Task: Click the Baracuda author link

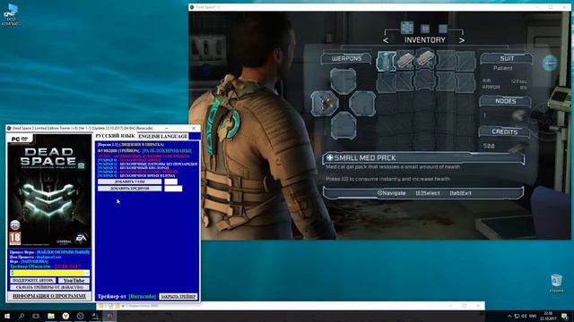Action: 143,296
